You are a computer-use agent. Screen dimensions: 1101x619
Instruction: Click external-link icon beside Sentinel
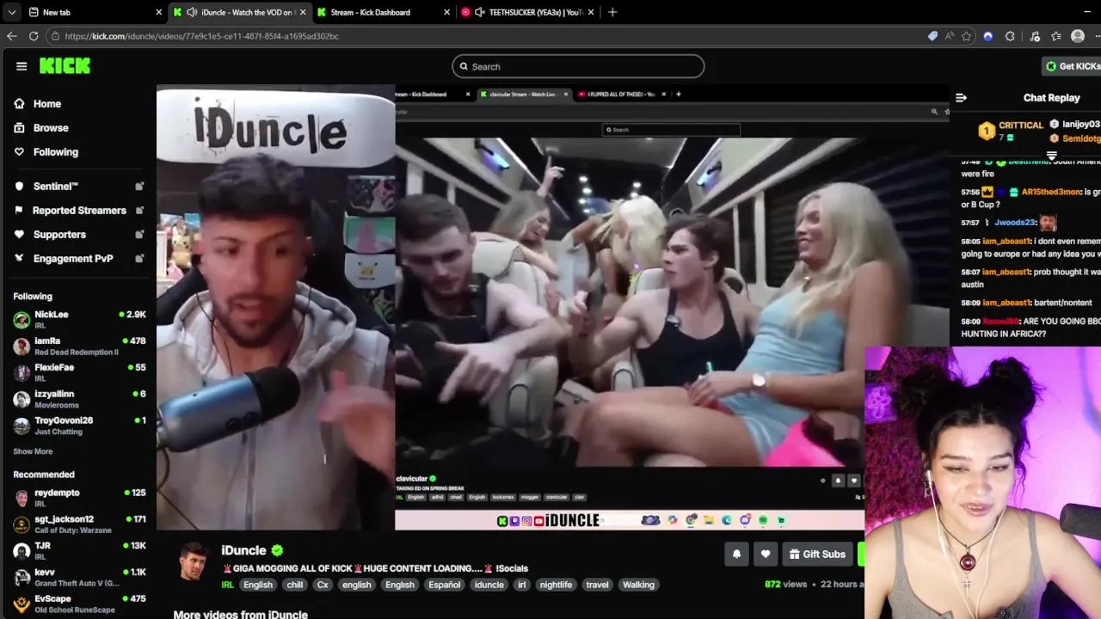point(139,186)
